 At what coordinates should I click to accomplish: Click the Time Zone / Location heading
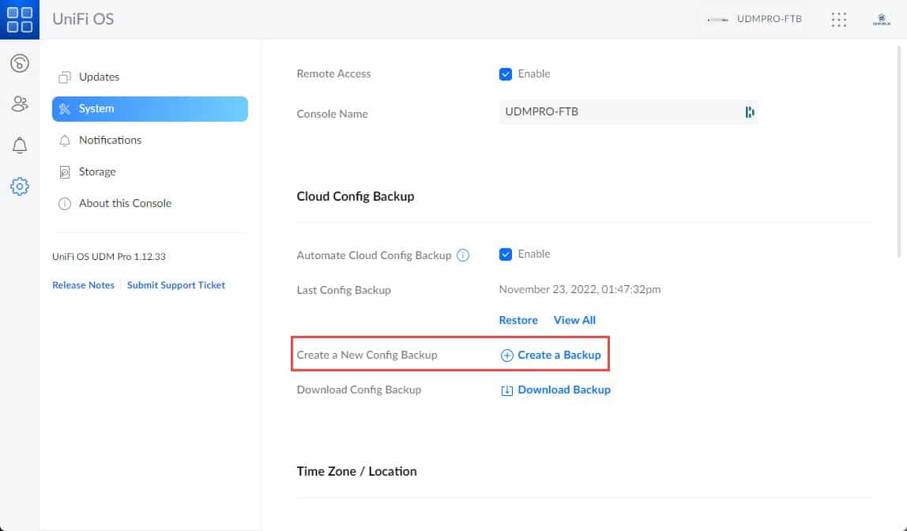coord(356,472)
